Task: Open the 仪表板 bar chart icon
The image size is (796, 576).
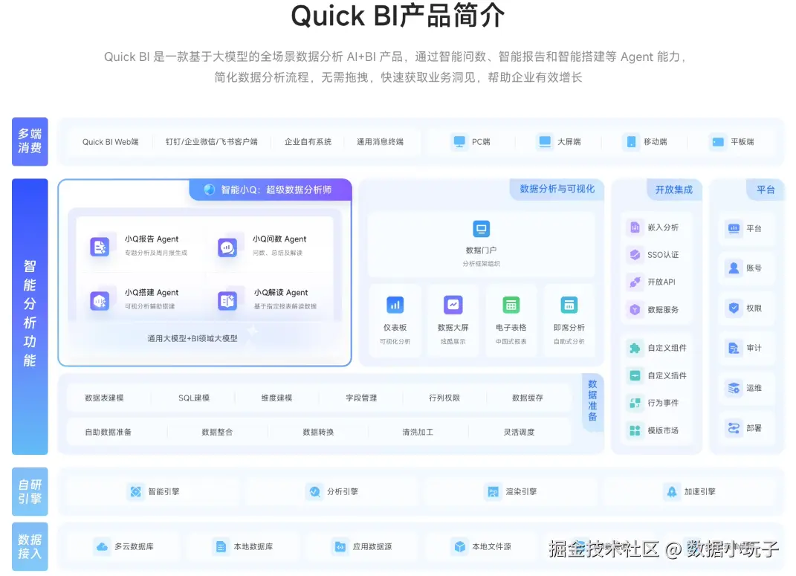Action: click(395, 305)
